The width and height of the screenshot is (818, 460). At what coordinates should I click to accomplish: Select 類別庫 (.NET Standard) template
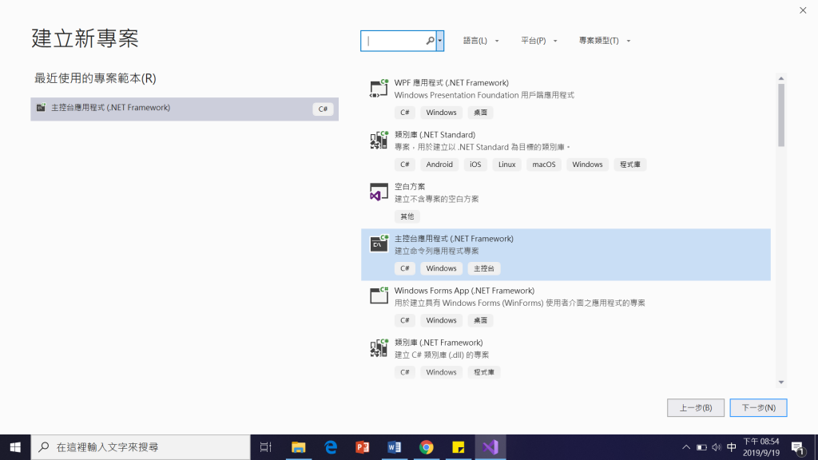coord(566,151)
